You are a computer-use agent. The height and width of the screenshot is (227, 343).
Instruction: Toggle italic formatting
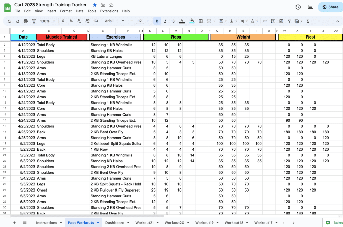(165, 21)
